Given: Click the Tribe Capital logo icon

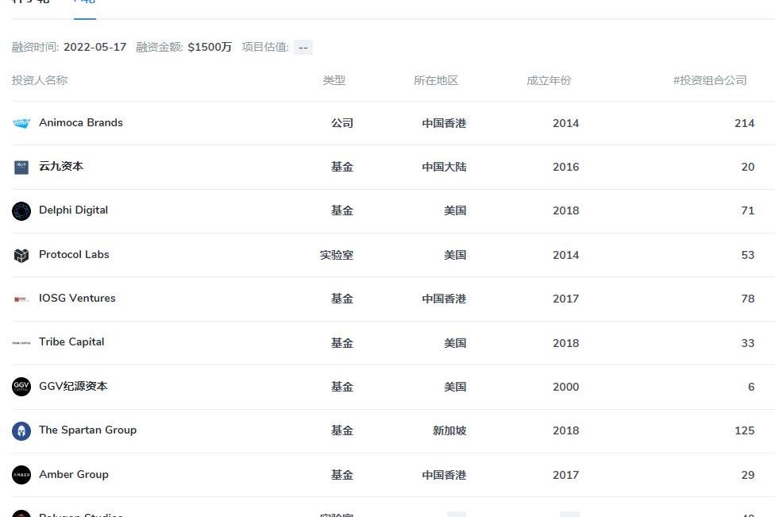Looking at the screenshot, I should [21, 342].
